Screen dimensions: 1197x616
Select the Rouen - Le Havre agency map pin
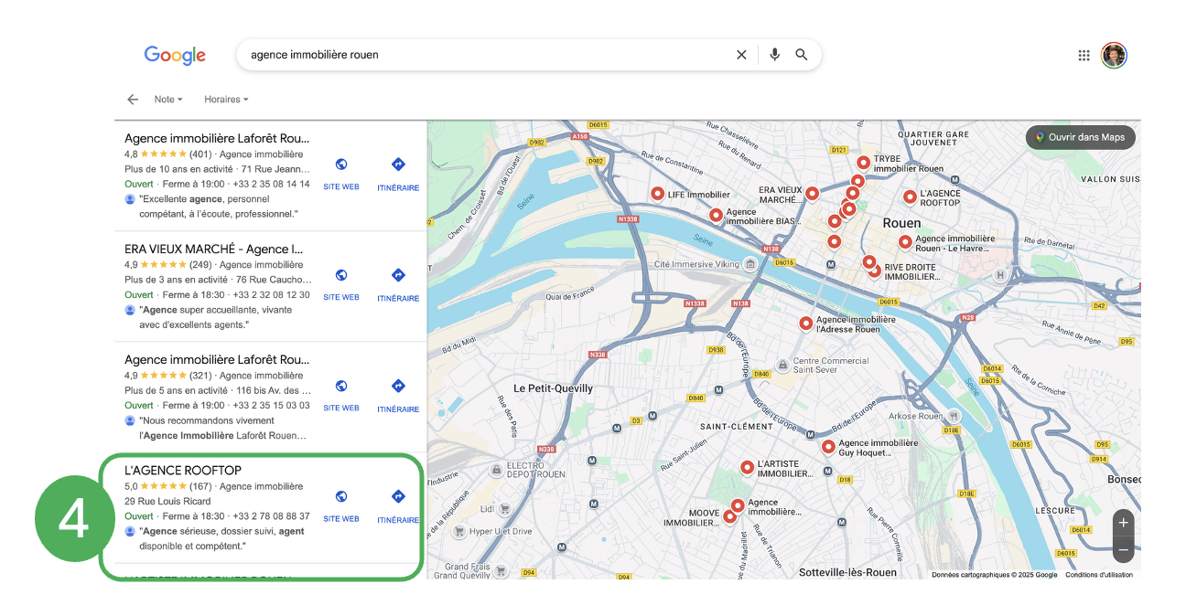905,242
